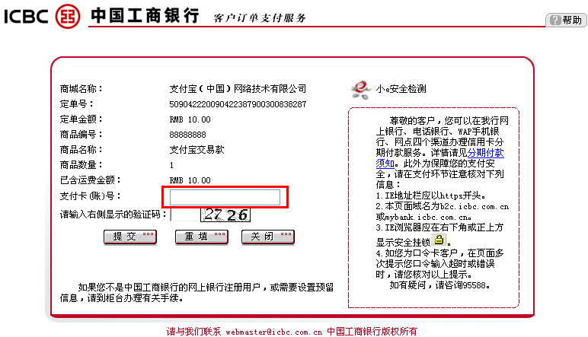The height and width of the screenshot is (337, 588).
Task: Click product name 支付宝交易款
Action: pyautogui.click(x=197, y=150)
